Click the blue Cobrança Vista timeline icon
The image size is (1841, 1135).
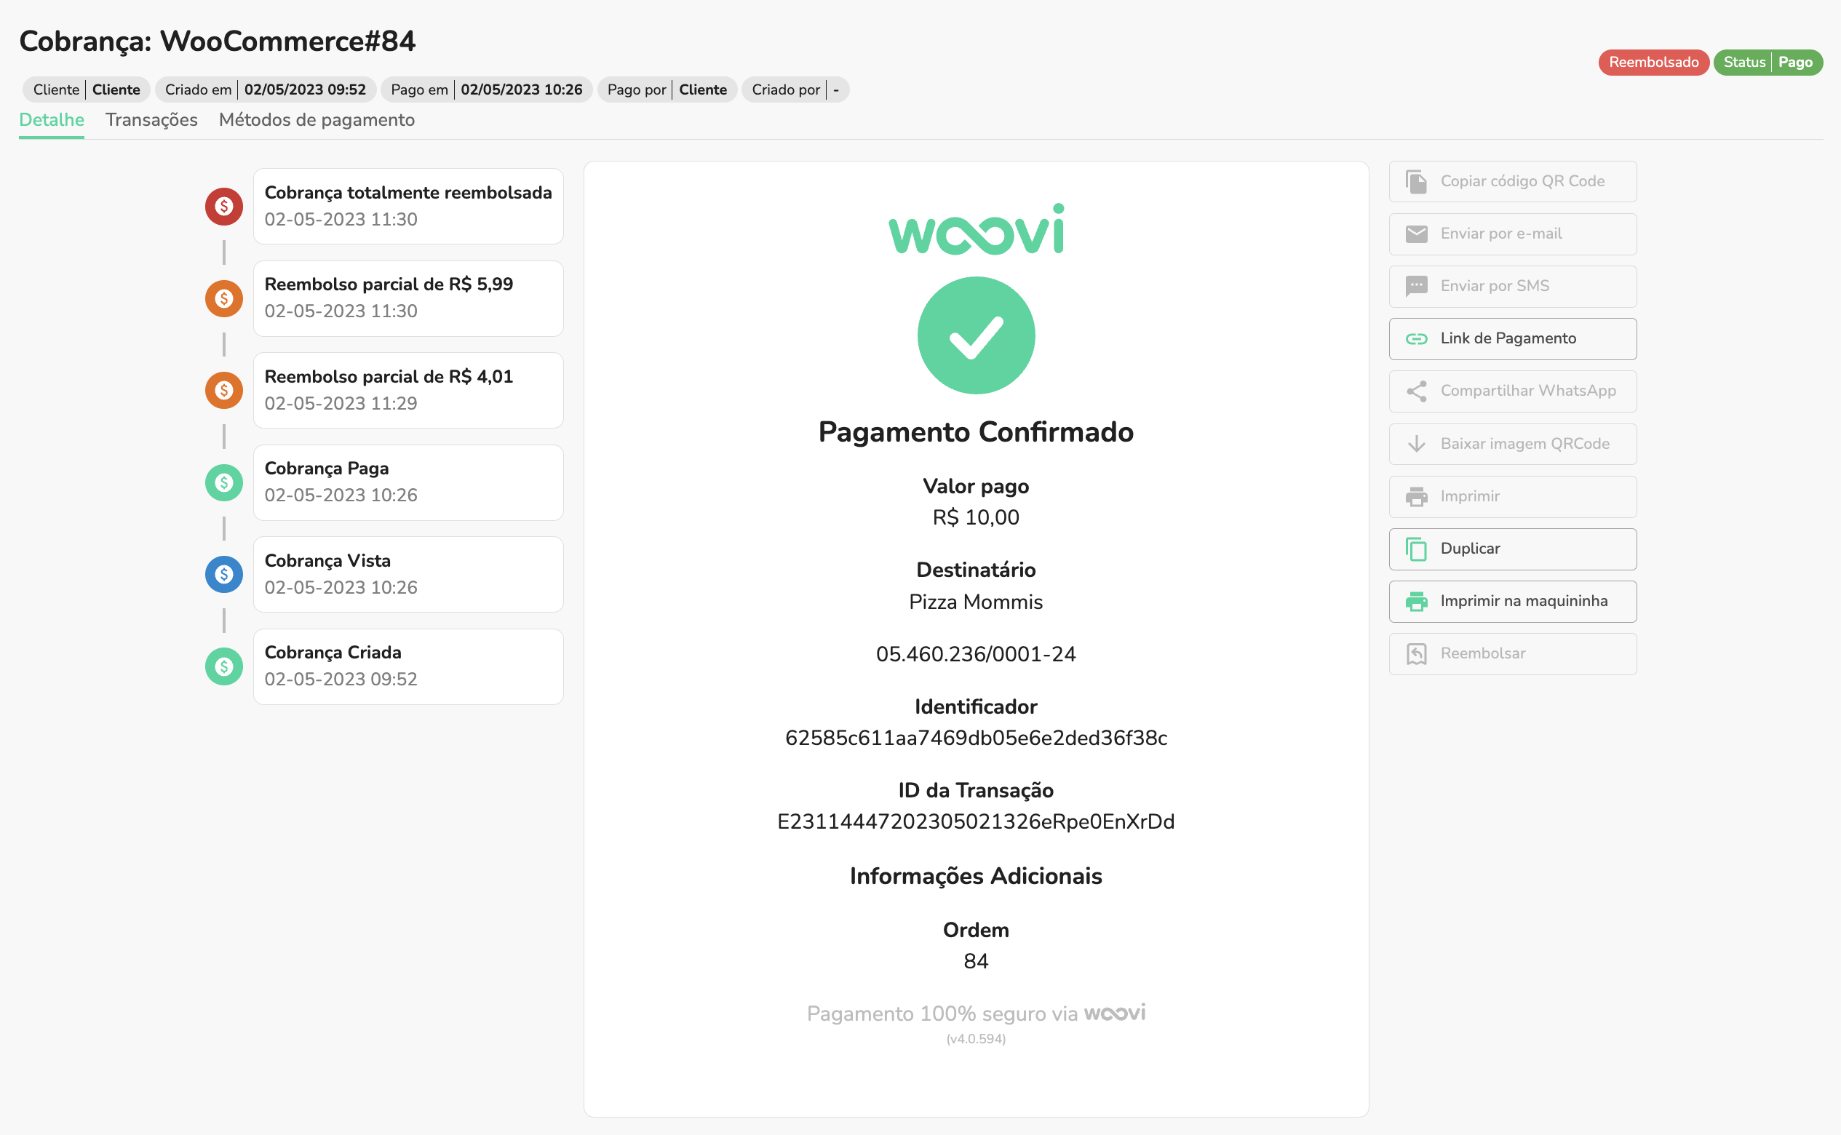[223, 574]
